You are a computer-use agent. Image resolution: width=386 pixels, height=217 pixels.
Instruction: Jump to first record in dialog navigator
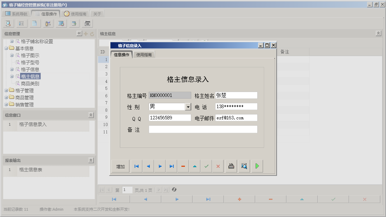click(x=136, y=166)
